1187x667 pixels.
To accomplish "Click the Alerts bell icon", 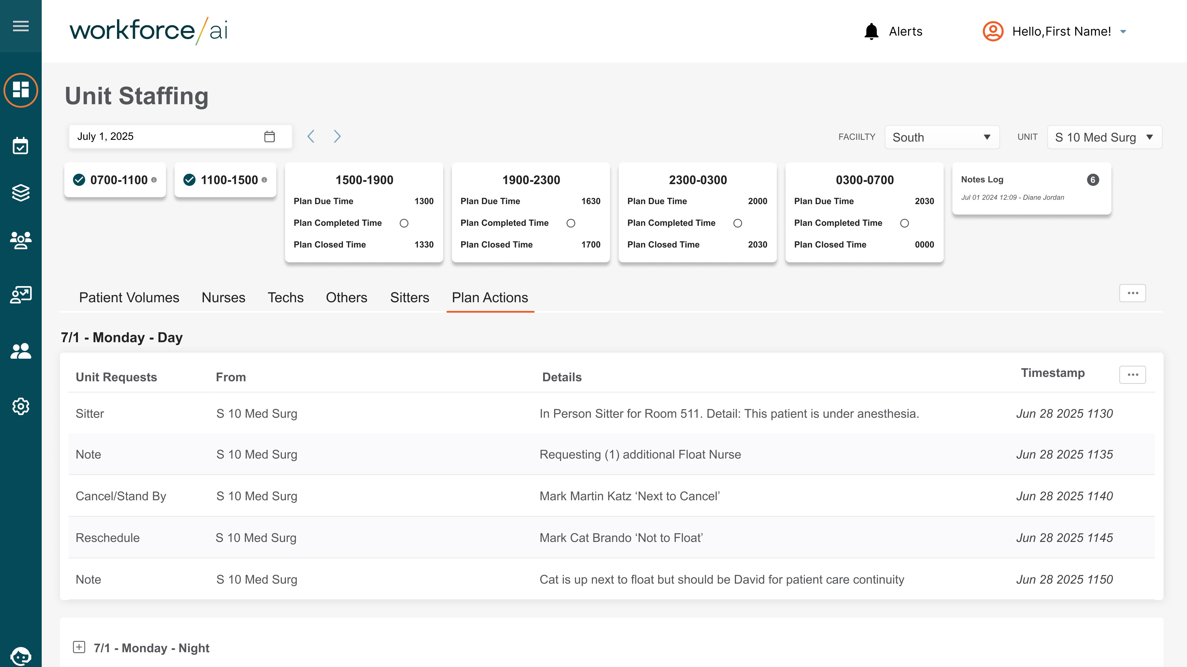I will (x=871, y=31).
